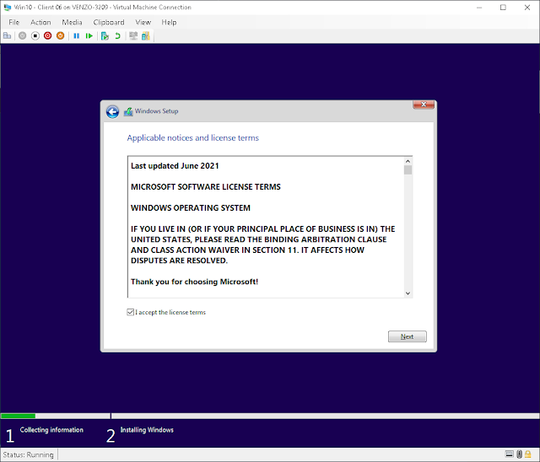540x462 pixels.
Task: Click the green setup progress bar
Action: coord(18,416)
